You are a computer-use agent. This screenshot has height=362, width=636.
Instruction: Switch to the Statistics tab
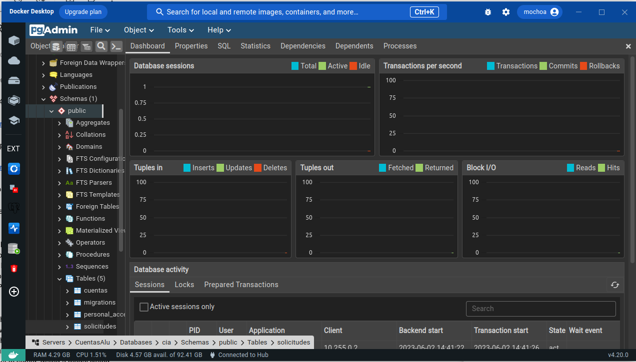255,46
